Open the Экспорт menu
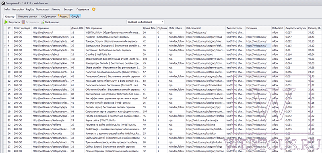Viewport: 322px width, 153px height. point(68,9)
